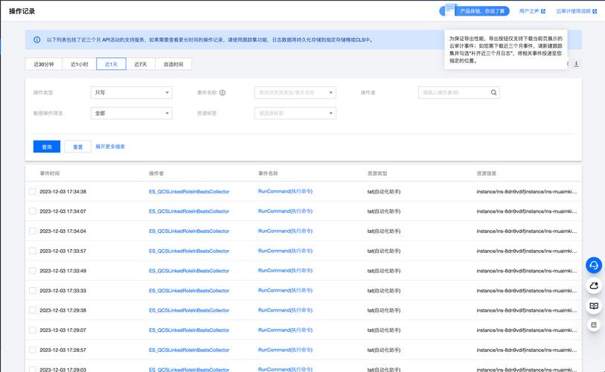Click the cloud floating button on the right

(594, 286)
